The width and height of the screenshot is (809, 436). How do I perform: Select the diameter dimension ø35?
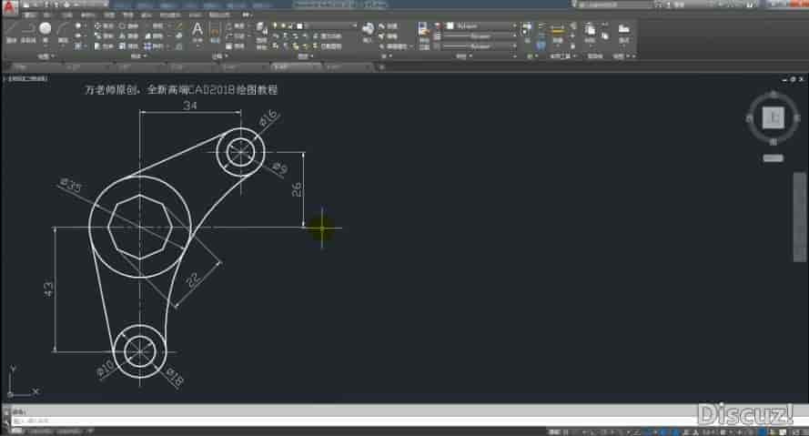pyautogui.click(x=71, y=186)
